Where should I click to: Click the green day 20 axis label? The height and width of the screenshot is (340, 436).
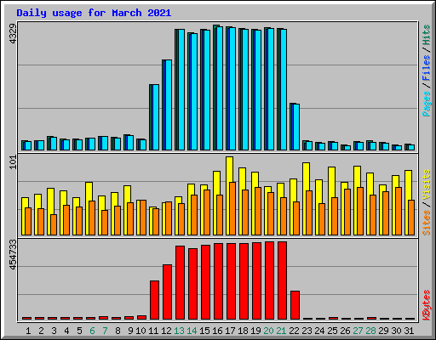click(x=268, y=331)
